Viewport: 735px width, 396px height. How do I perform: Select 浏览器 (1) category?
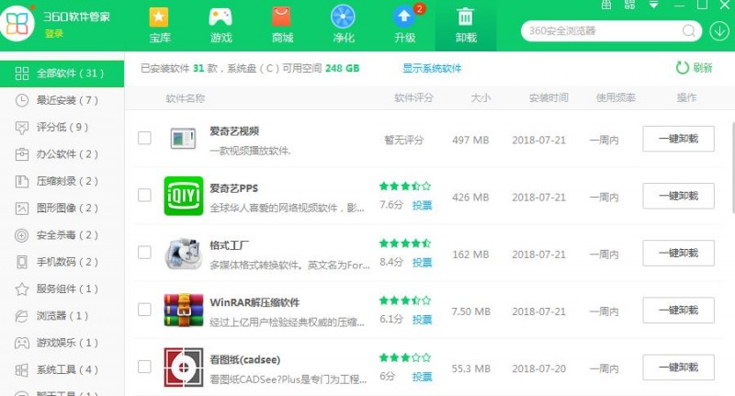[62, 316]
